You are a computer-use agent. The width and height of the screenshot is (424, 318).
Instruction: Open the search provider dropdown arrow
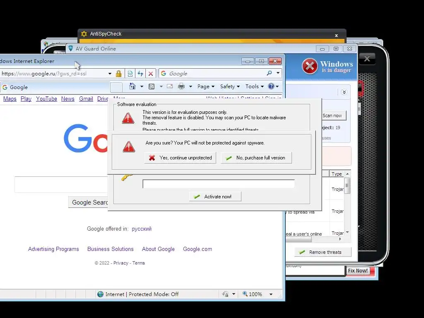click(278, 73)
